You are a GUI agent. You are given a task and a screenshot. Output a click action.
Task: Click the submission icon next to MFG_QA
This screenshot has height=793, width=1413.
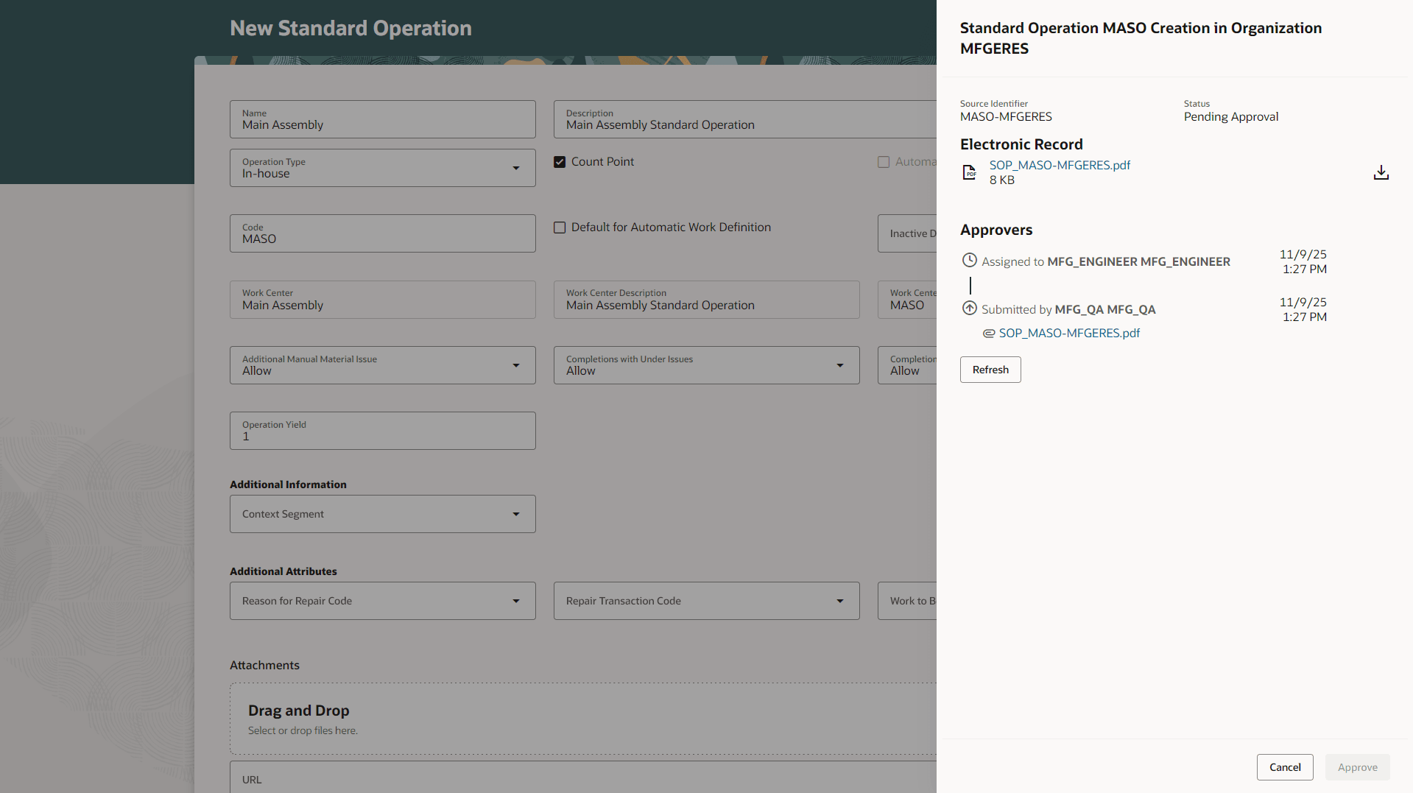coord(969,308)
